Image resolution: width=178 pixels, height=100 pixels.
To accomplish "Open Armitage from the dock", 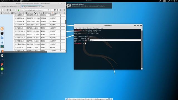I will (x=2, y=47).
